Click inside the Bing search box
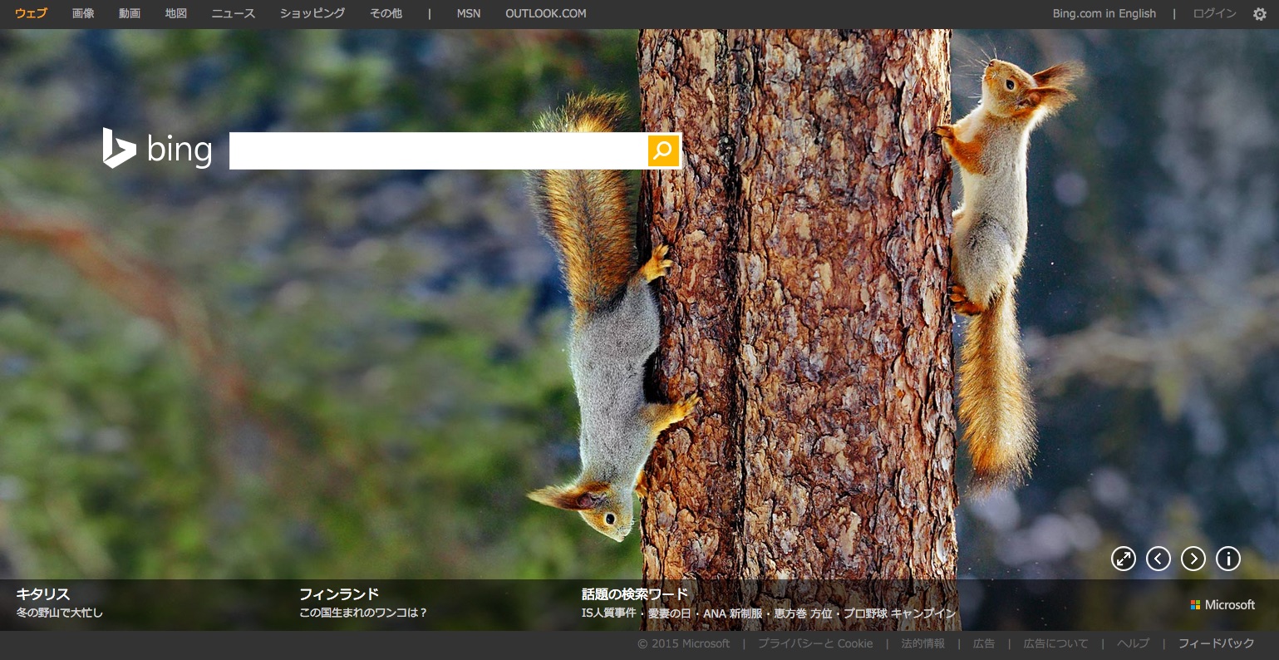Viewport: 1279px width, 660px height. tap(438, 150)
